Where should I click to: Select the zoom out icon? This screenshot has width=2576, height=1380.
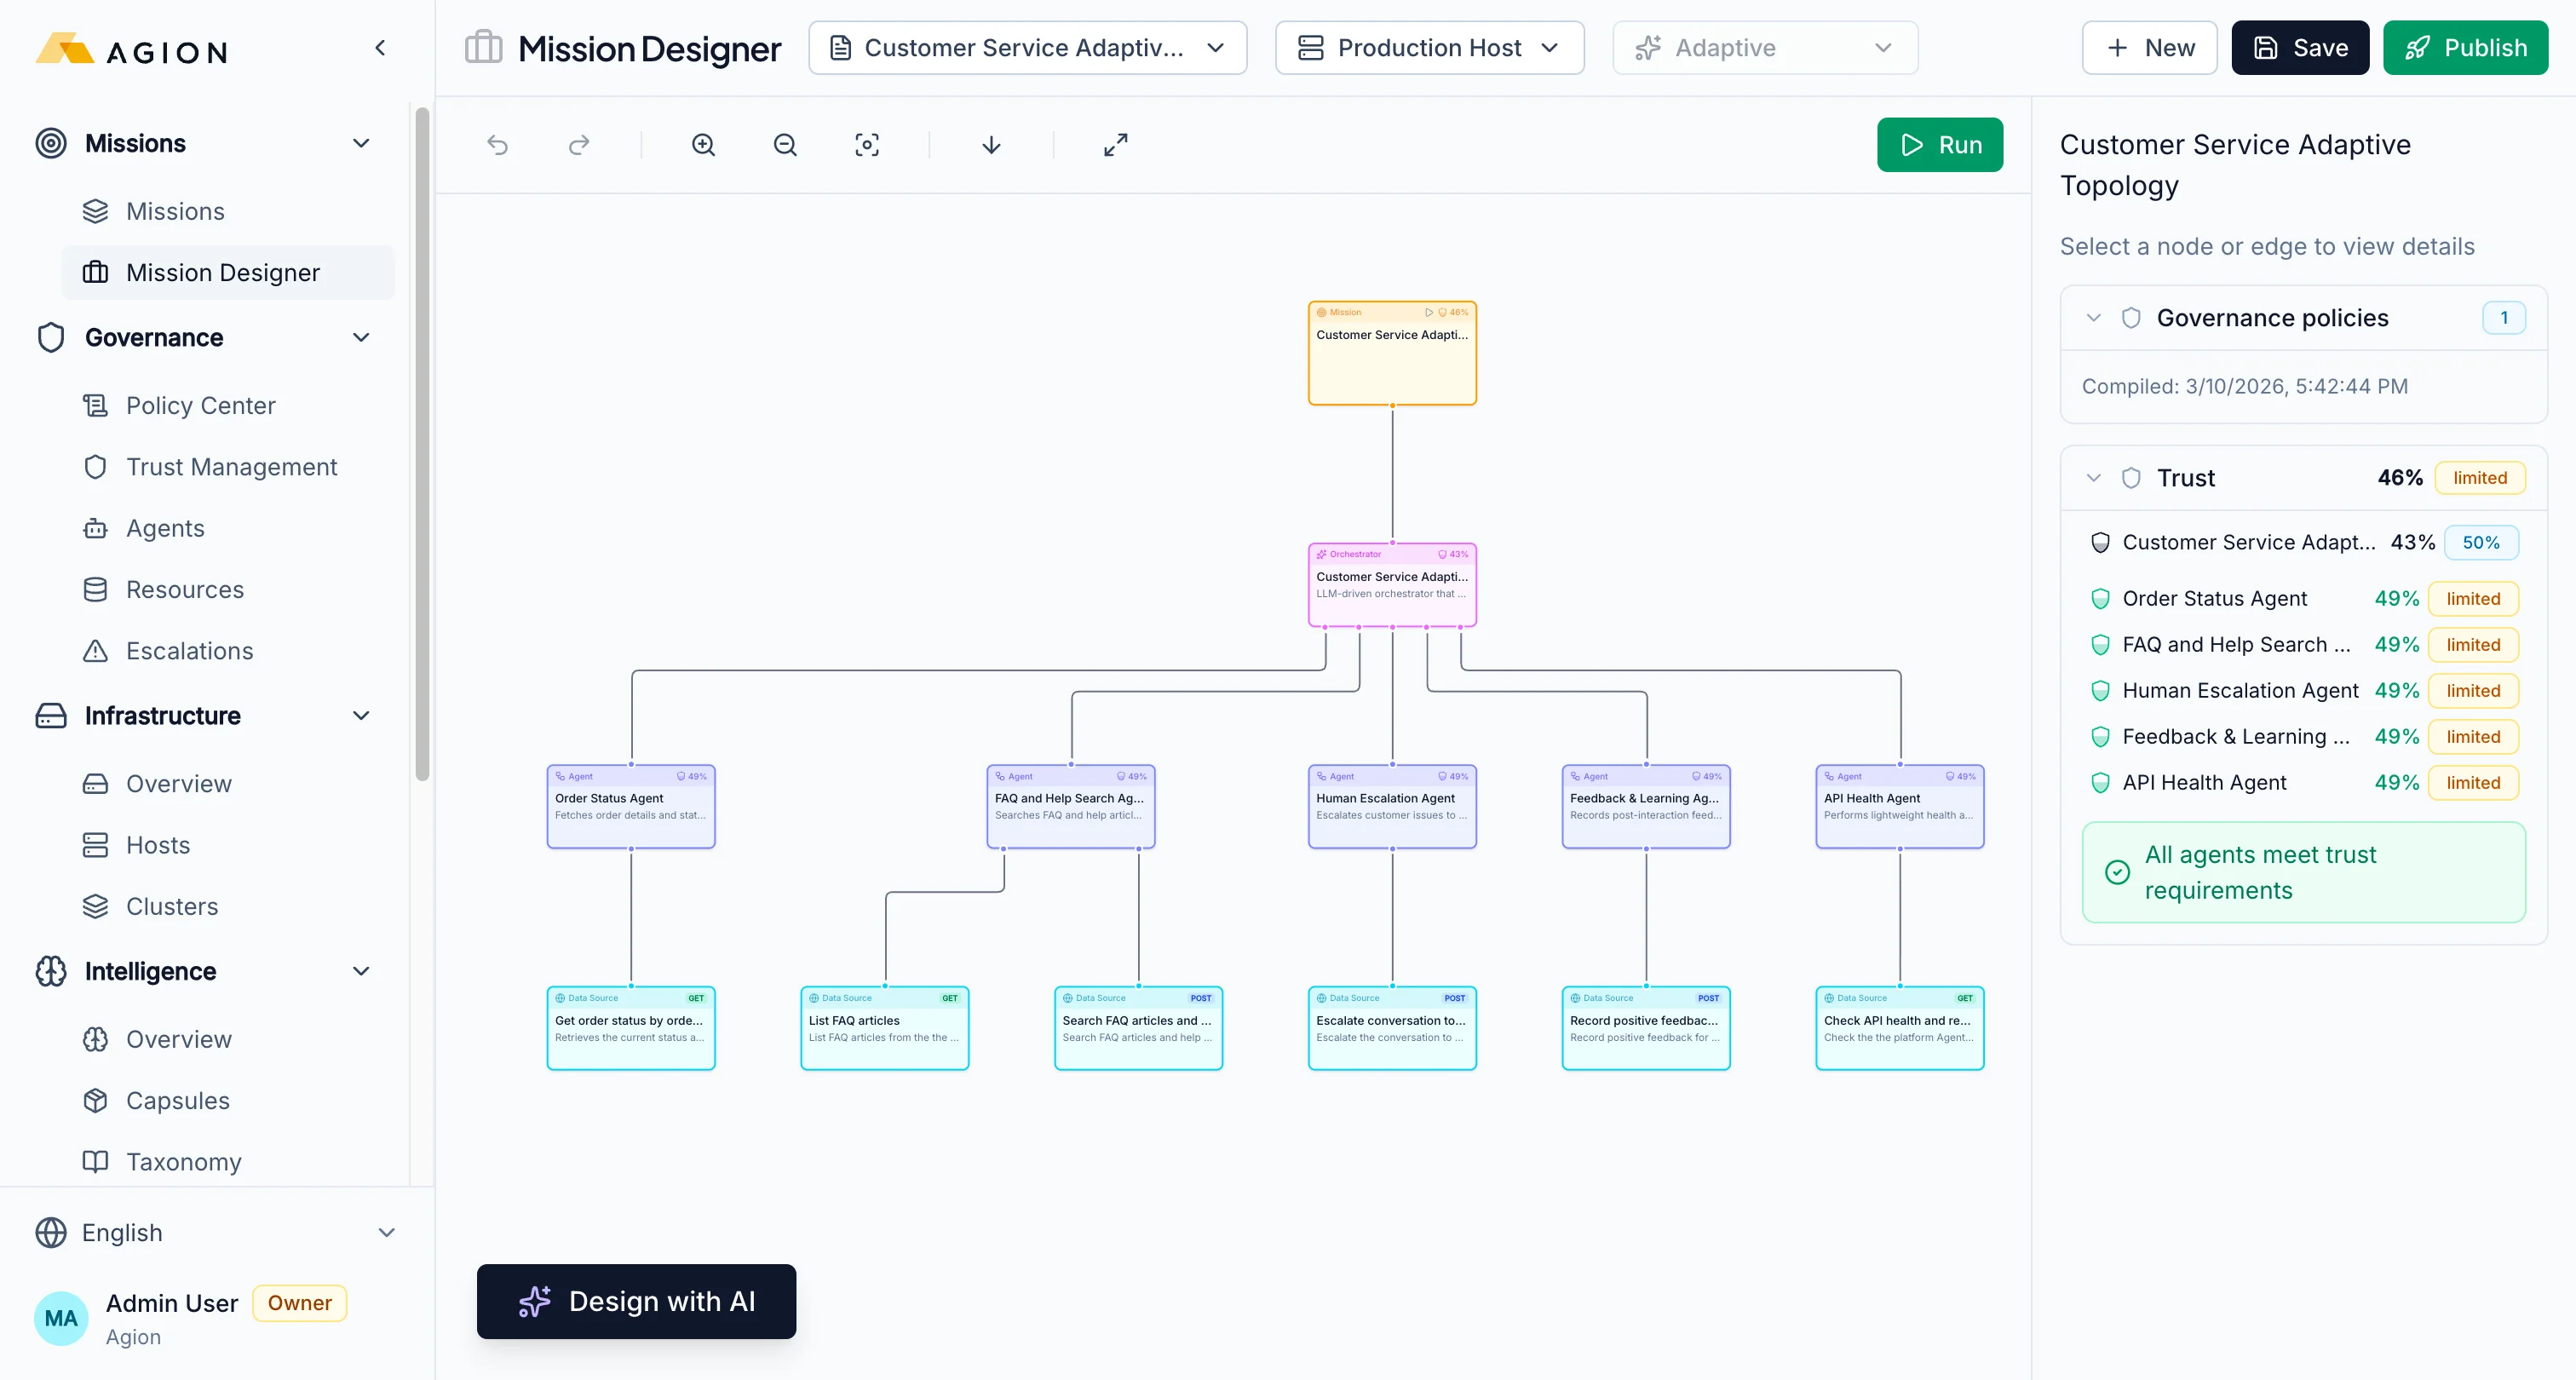tap(785, 144)
